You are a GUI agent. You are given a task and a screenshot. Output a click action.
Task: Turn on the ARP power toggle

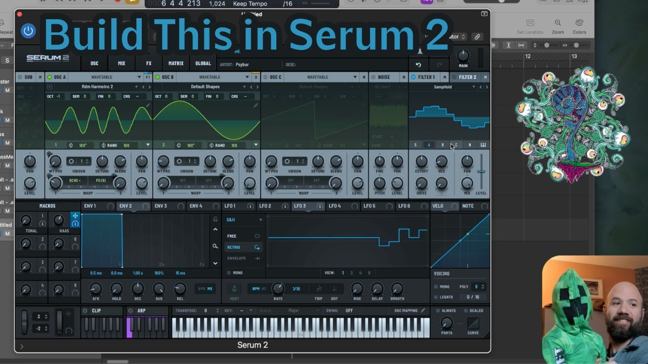coord(131,311)
